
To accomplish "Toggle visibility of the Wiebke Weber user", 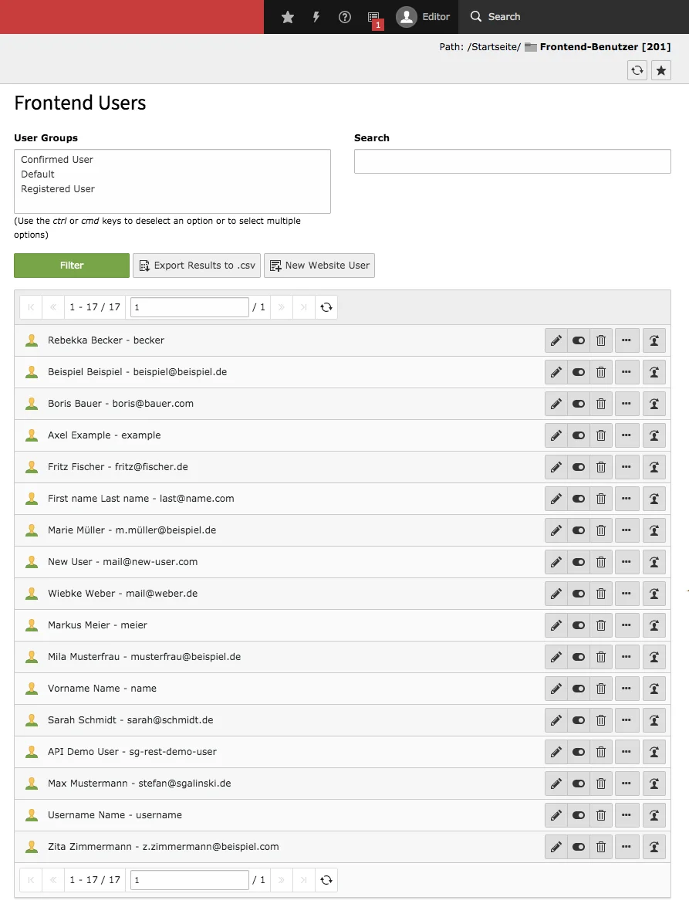I will tap(578, 593).
